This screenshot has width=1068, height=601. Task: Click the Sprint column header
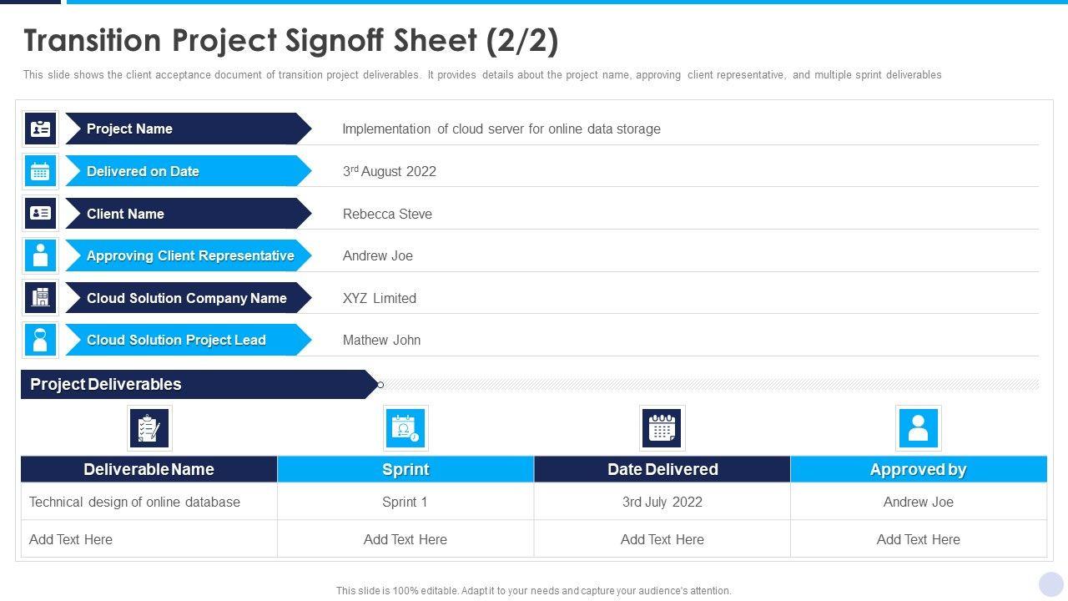click(x=406, y=469)
